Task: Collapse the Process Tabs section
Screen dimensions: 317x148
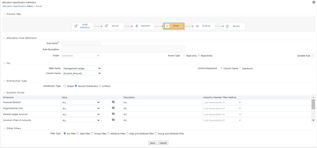Action: pyautogui.click(x=4, y=14)
